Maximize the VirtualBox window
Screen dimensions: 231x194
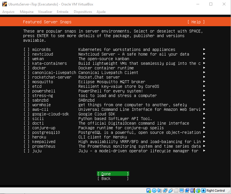(211, 4)
